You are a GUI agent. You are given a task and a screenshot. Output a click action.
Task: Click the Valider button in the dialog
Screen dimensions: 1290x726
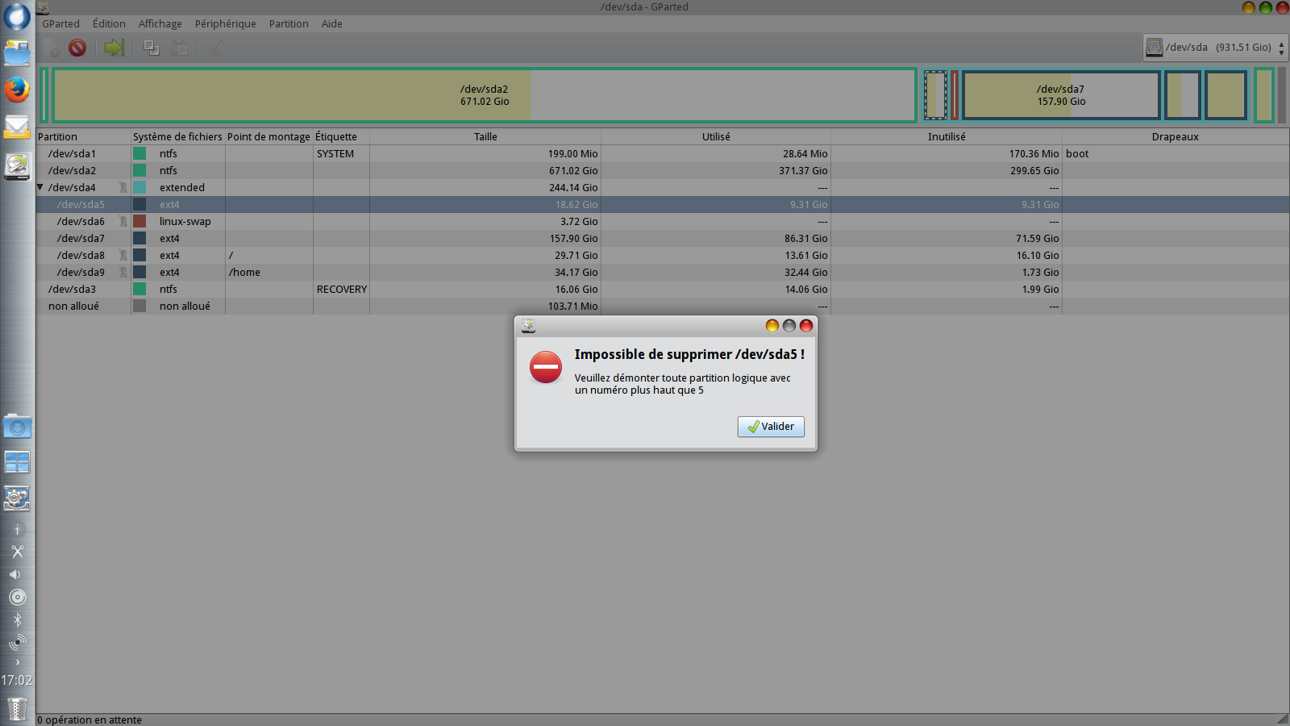click(771, 427)
